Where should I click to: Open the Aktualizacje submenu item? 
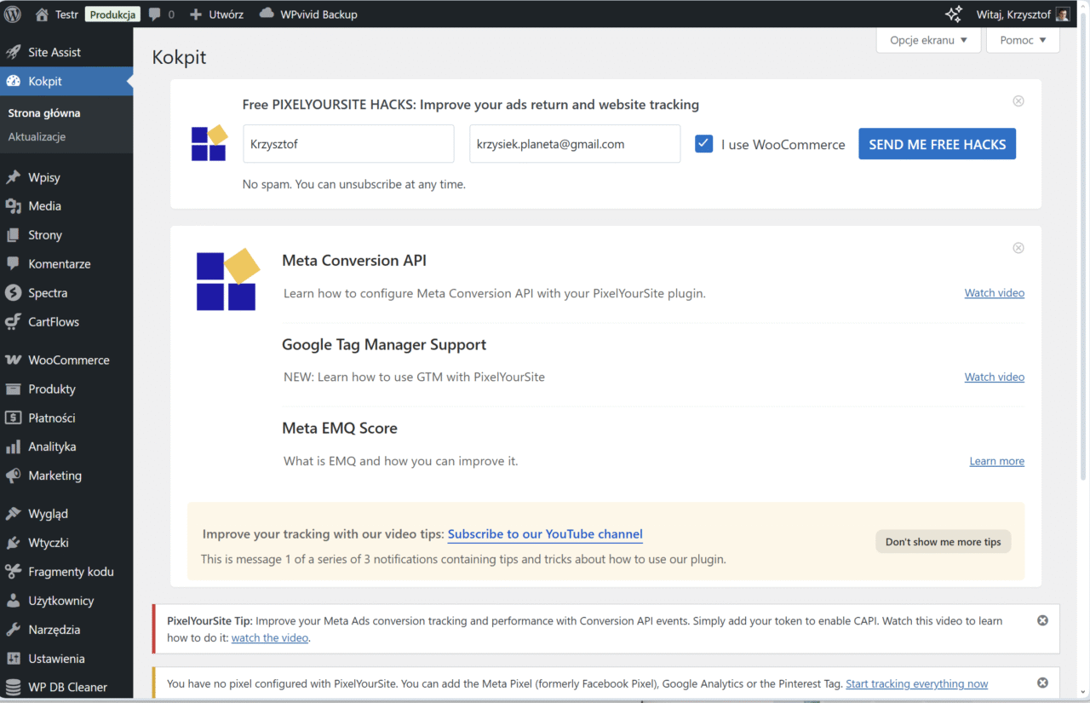[x=37, y=136]
